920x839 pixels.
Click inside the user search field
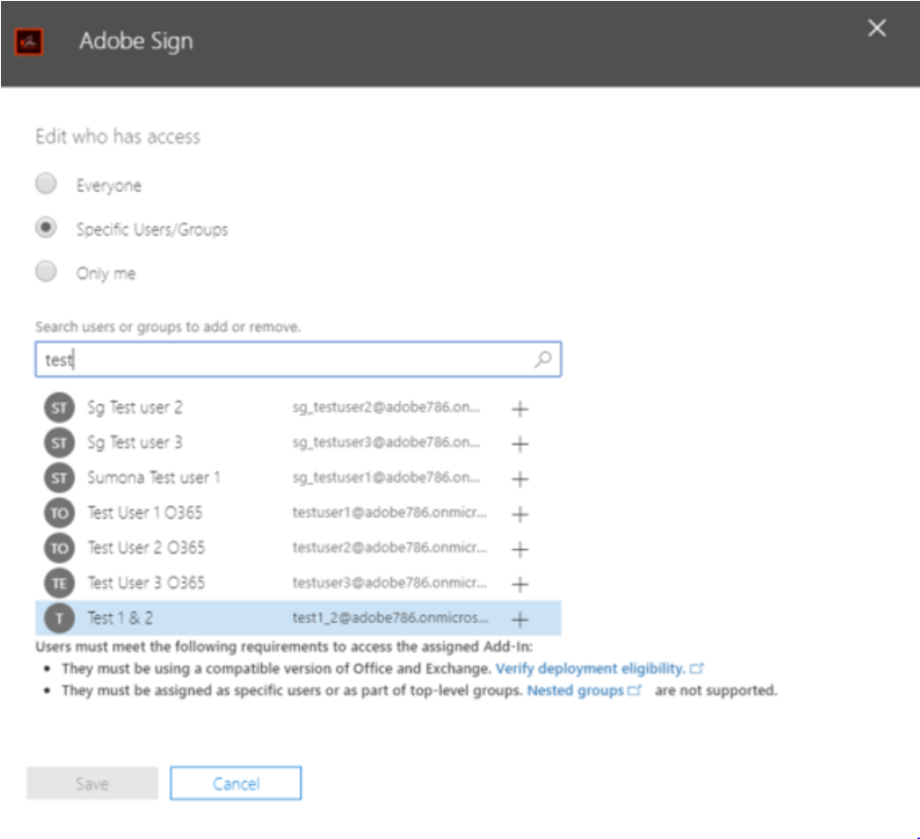coord(271,359)
